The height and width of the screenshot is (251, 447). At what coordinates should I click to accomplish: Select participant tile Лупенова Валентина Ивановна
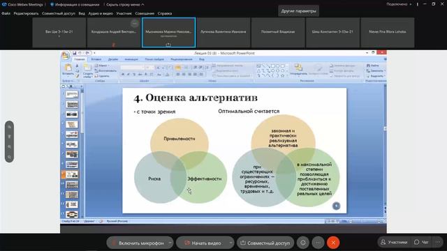click(x=223, y=32)
